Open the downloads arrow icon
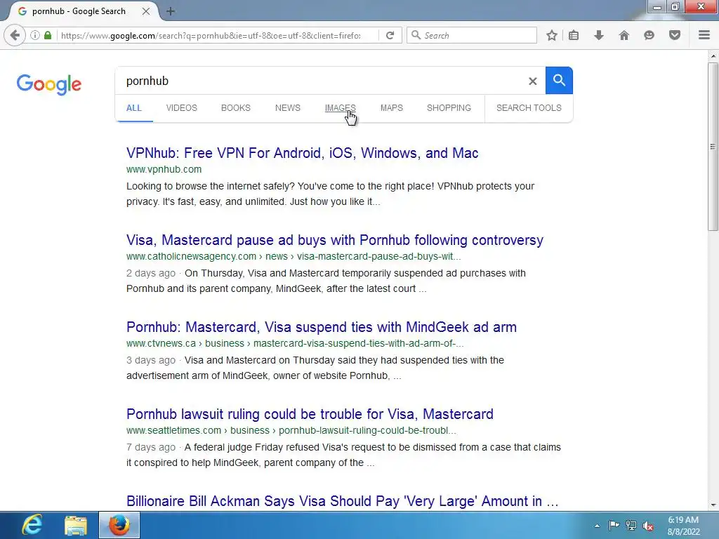This screenshot has width=719, height=539. pyautogui.click(x=598, y=35)
